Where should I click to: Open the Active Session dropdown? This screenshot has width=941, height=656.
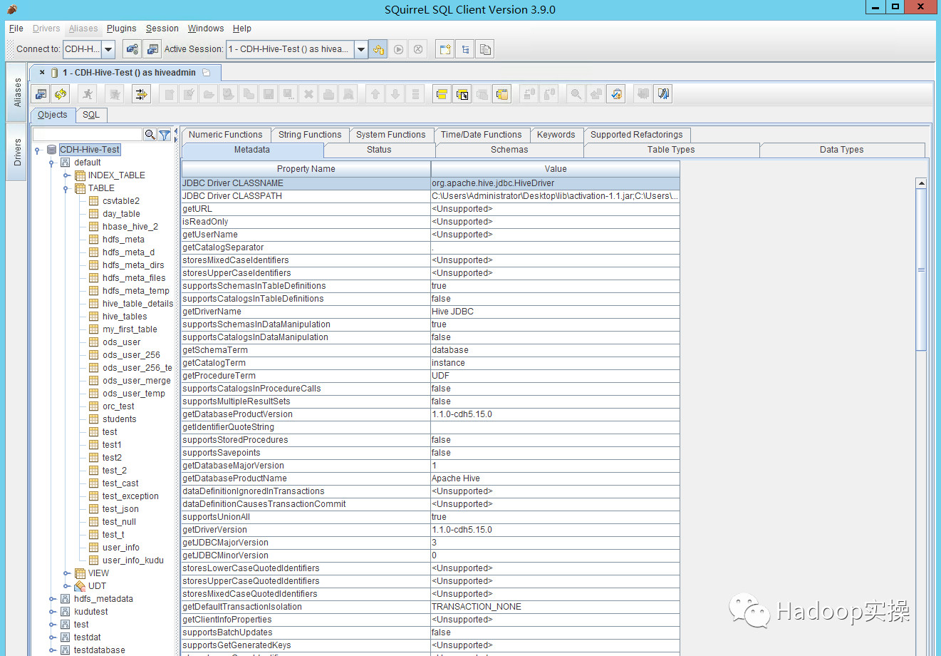[361, 49]
